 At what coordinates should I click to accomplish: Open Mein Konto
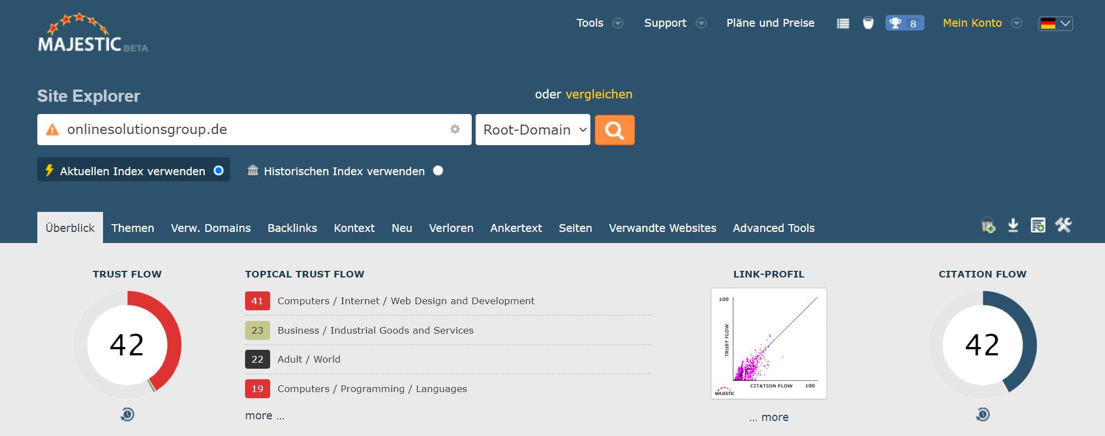(972, 23)
